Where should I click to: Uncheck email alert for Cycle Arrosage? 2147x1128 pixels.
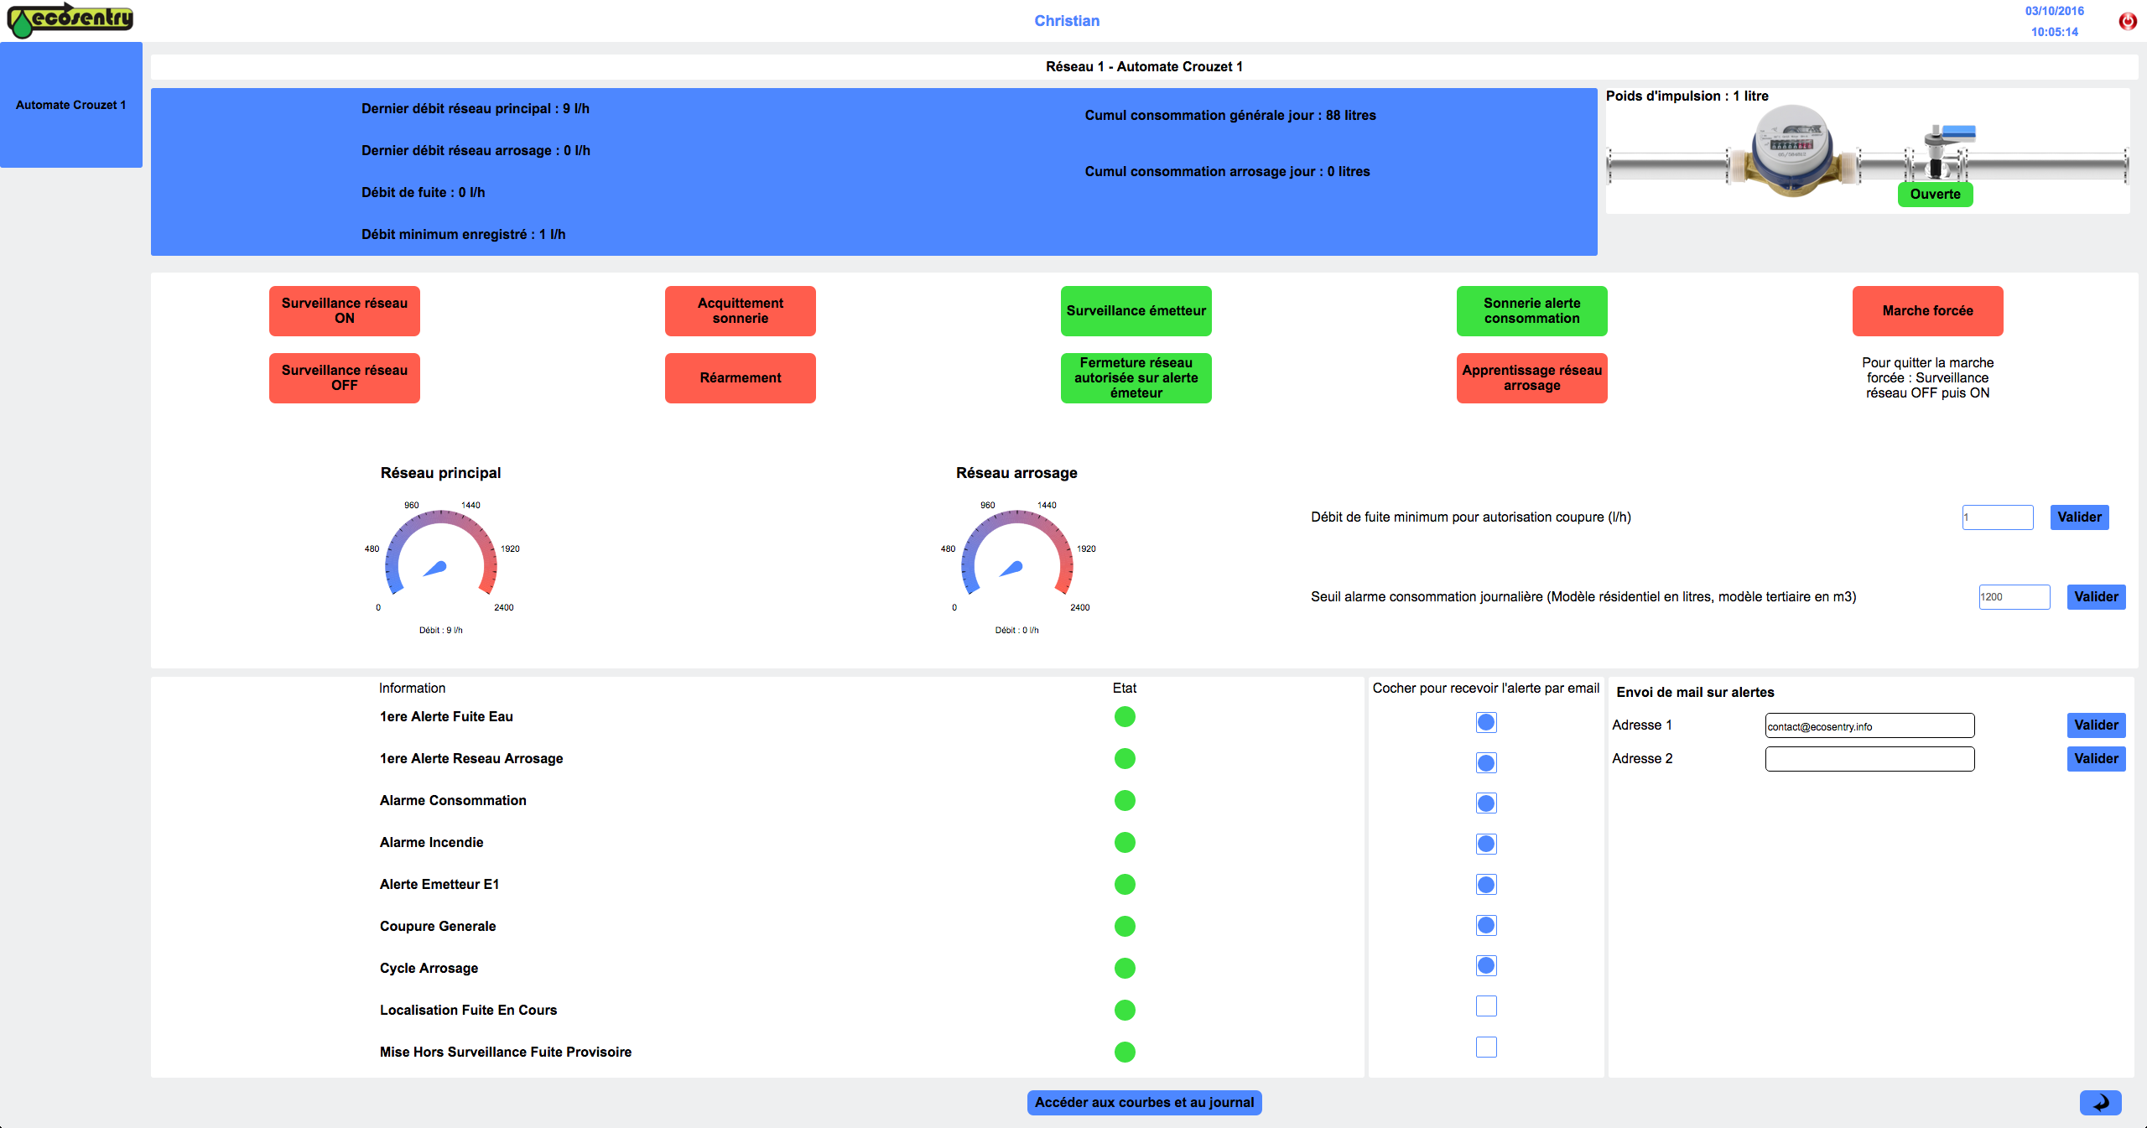pyautogui.click(x=1486, y=965)
